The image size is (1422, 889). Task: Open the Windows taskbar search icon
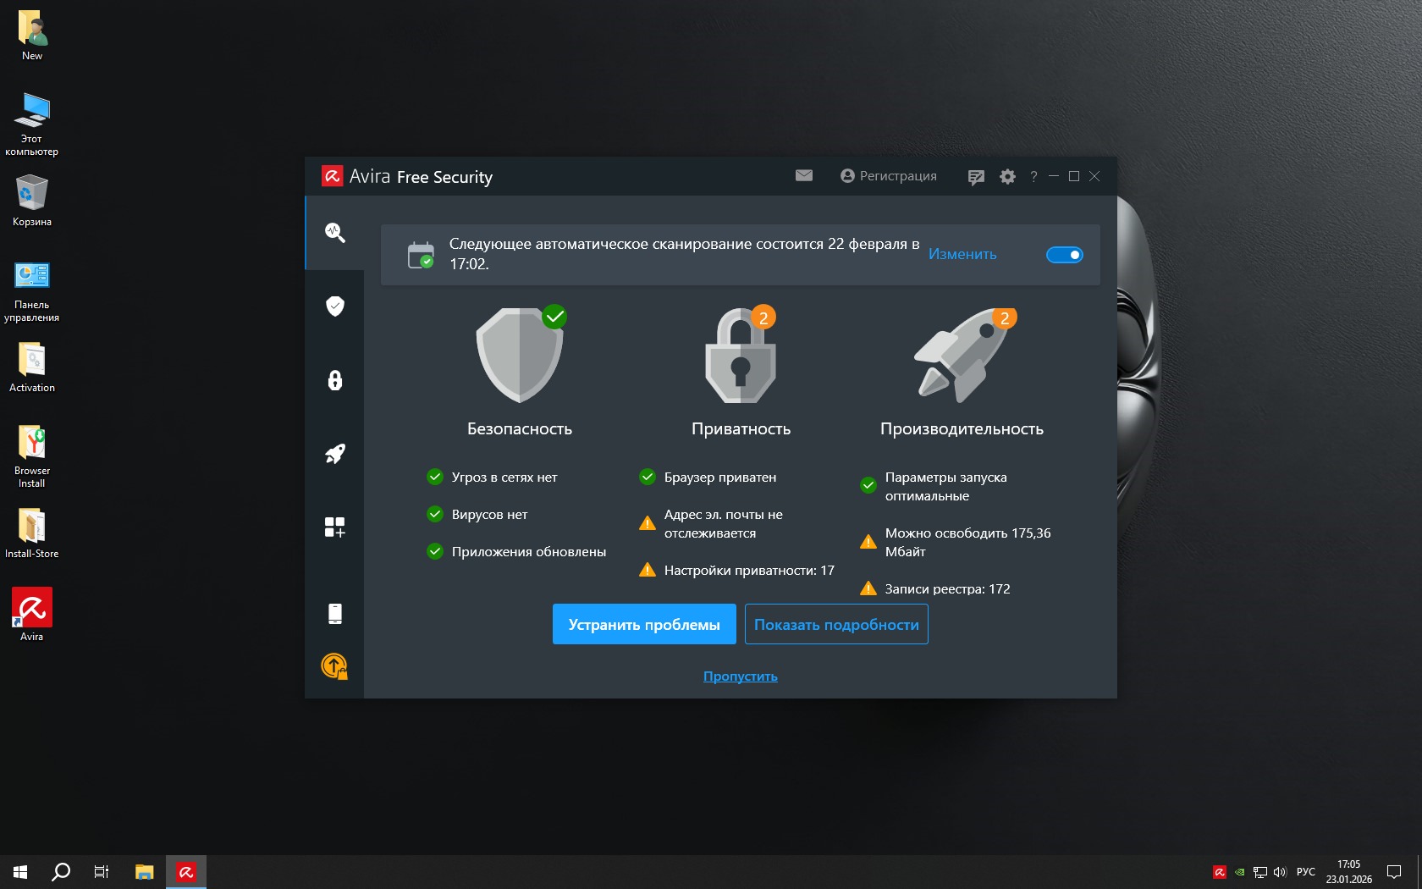[61, 871]
